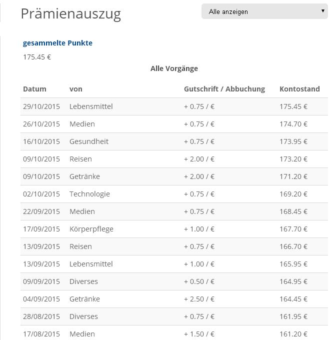
Task: Select the 29/10/2015 Lebensmittel row
Action: point(174,106)
